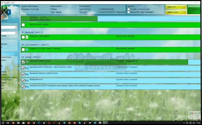Click the dynabook HDD Protection driver icon
Screen dimensions: 202x125
[27, 68]
